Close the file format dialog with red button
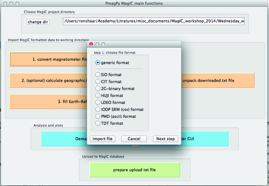Image resolution: width=269 pixels, height=186 pixels. click(91, 44)
